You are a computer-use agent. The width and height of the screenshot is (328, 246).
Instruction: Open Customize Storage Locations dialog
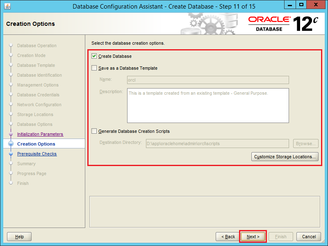(x=285, y=157)
